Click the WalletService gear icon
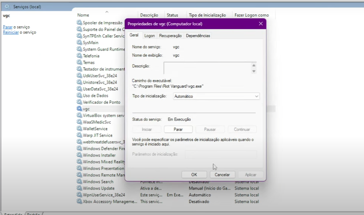Viewport: 364px width, 215px height. (x=79, y=129)
